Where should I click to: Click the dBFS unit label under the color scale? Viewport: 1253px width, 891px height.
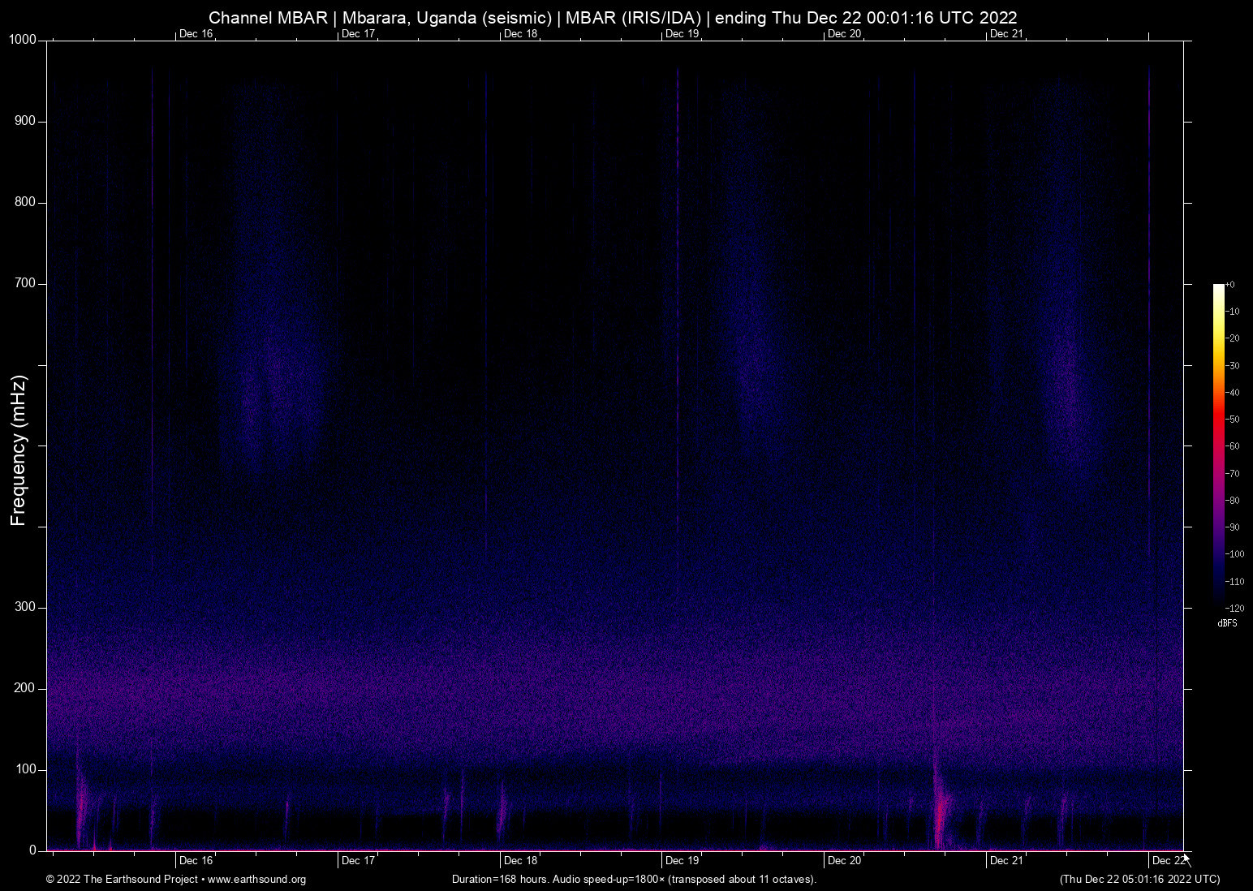tap(1227, 623)
